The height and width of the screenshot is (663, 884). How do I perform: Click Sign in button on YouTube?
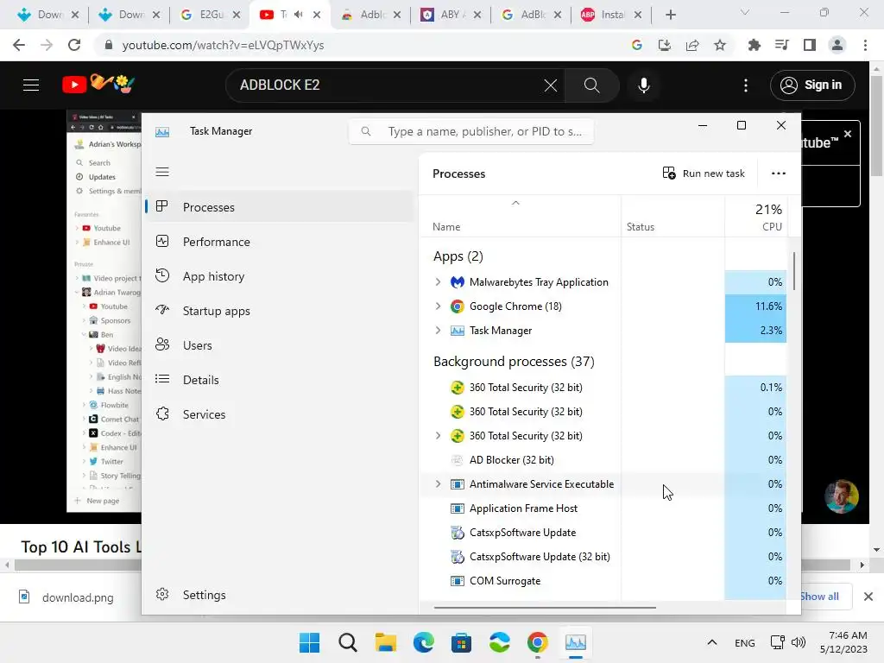[812, 85]
